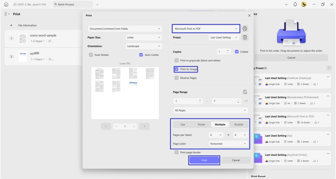Select the Fax preset poster icon
The height and width of the screenshot is (179, 336).
coord(258,139)
